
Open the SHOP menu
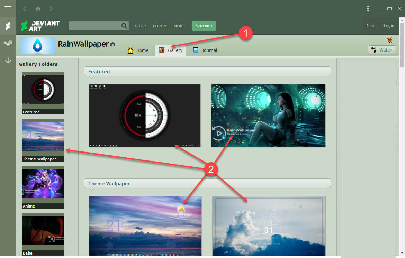tap(140, 26)
